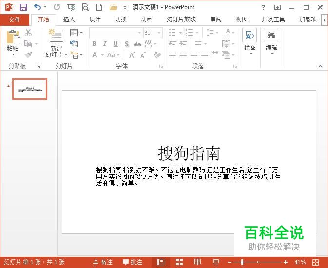Click the redo/repeat icon
Viewport: 328px width, 268px height.
pos(57,7)
